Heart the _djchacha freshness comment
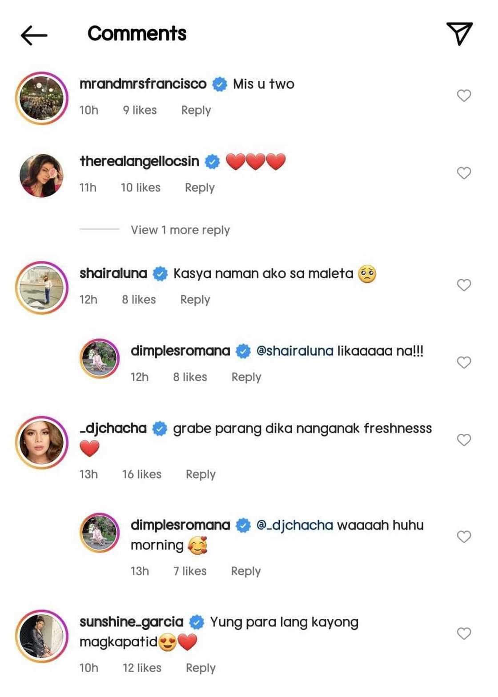Screen dimensions: 498x697 [464, 440]
